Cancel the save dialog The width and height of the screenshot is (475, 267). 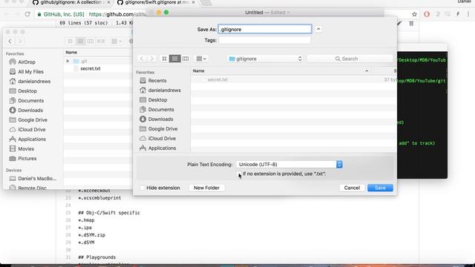(x=352, y=188)
